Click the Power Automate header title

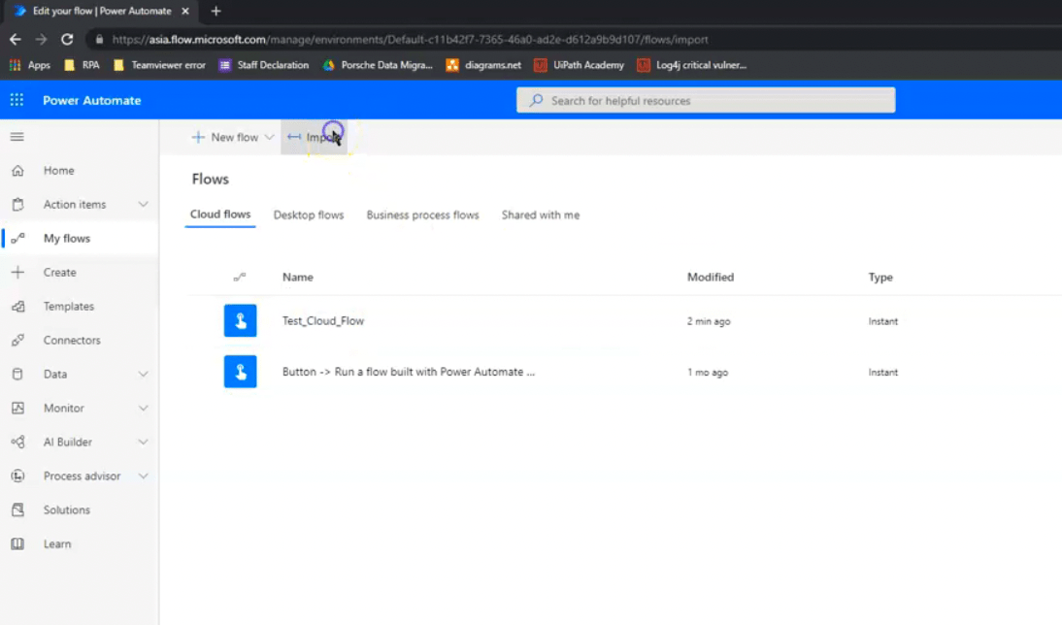click(92, 100)
